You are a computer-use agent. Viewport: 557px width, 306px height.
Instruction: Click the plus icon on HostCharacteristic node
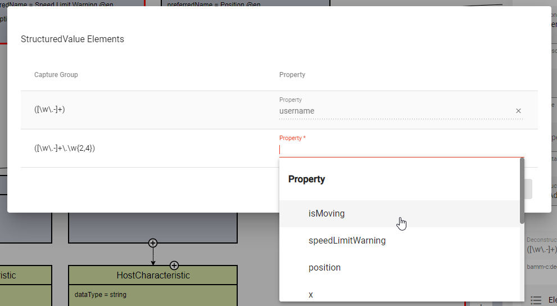(174, 265)
